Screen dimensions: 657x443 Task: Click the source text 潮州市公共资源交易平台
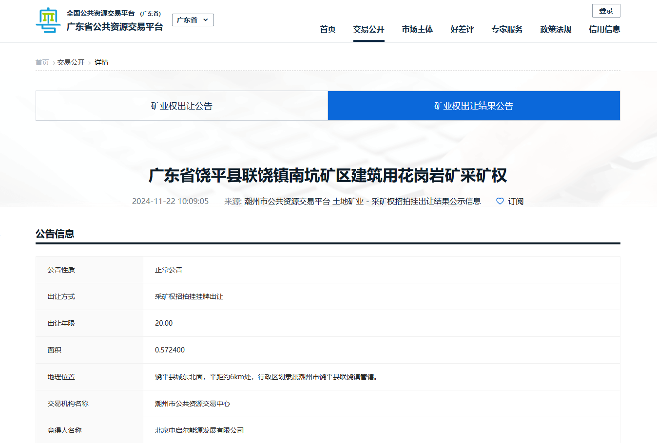(287, 202)
